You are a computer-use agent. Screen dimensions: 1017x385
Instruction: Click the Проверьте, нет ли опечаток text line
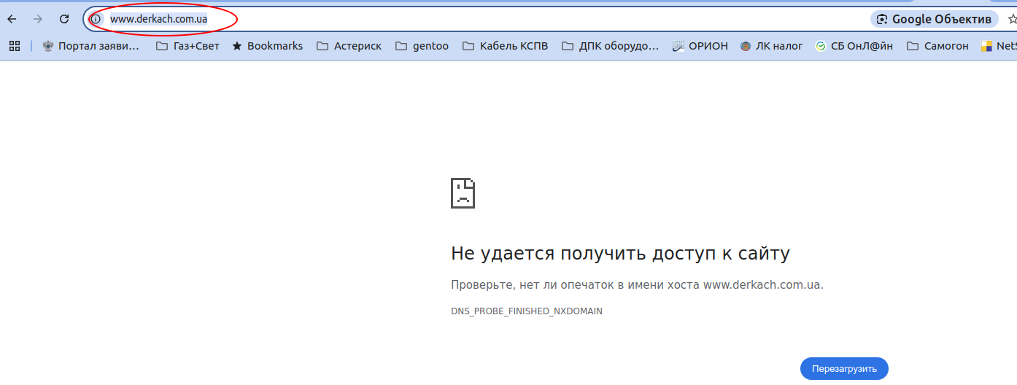pyautogui.click(x=637, y=285)
